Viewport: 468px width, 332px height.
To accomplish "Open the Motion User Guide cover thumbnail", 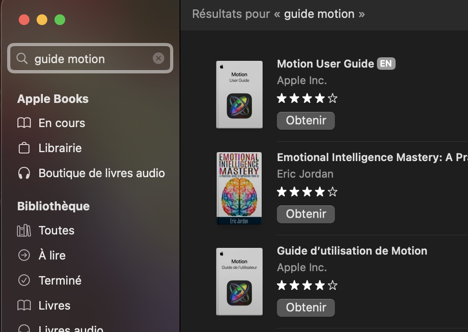I will pos(239,94).
